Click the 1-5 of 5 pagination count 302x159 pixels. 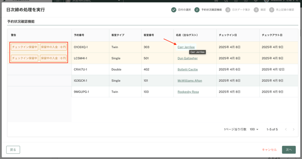coord(272,129)
